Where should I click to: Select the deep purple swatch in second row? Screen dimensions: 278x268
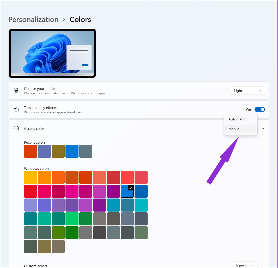pyautogui.click(x=113, y=191)
